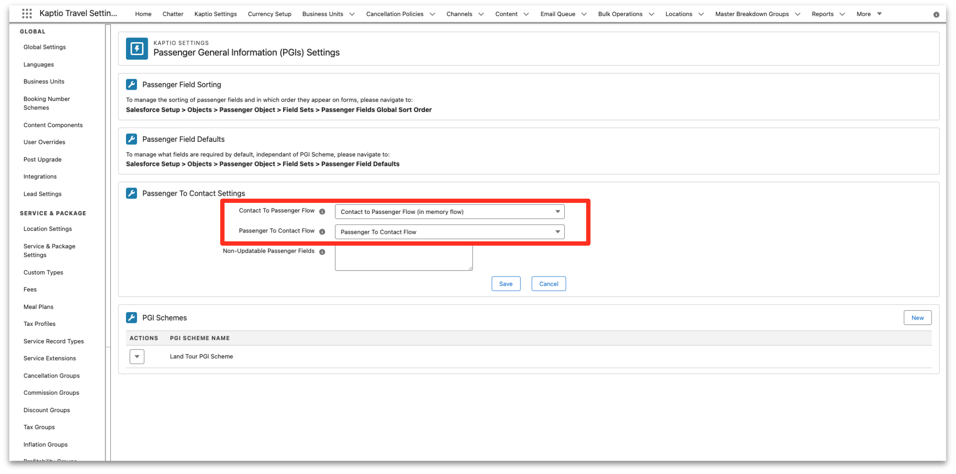Click the Non-Updatable Passenger Fields text area
This screenshot has width=956, height=474.
click(x=403, y=258)
